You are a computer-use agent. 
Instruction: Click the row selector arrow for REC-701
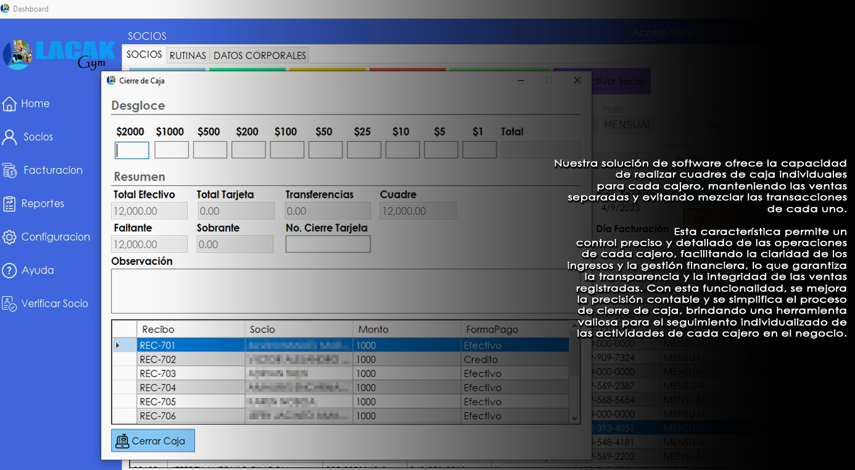tap(118, 346)
